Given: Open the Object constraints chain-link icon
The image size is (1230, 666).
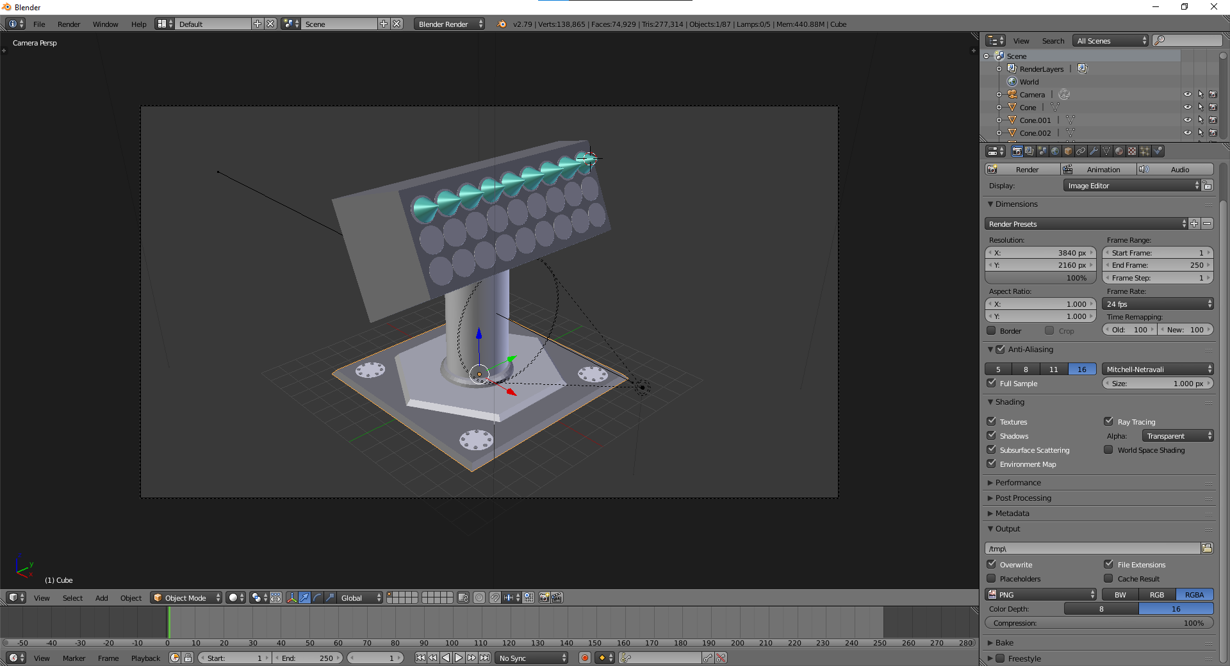Looking at the screenshot, I should [1081, 151].
